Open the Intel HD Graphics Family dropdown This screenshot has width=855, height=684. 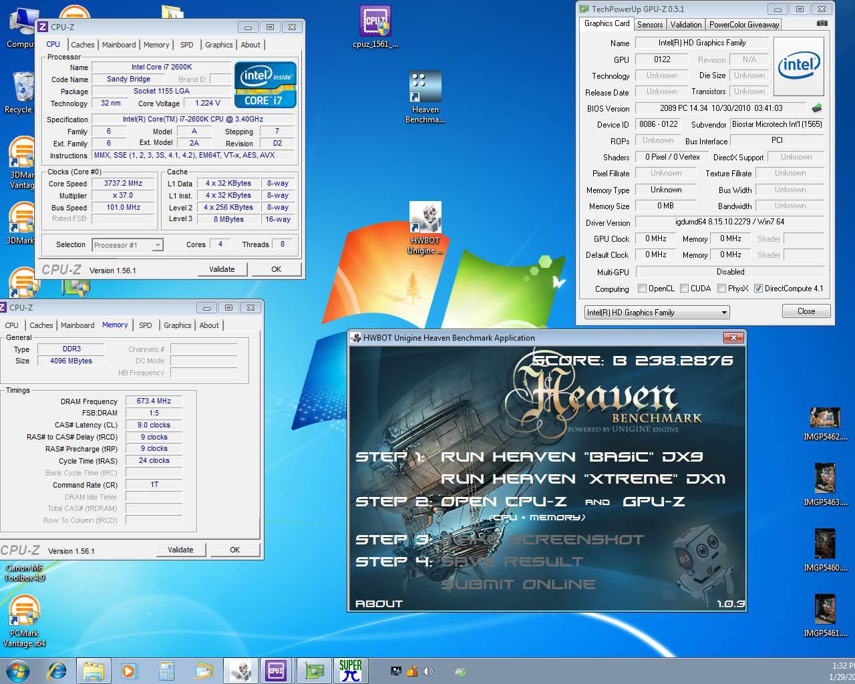657,312
